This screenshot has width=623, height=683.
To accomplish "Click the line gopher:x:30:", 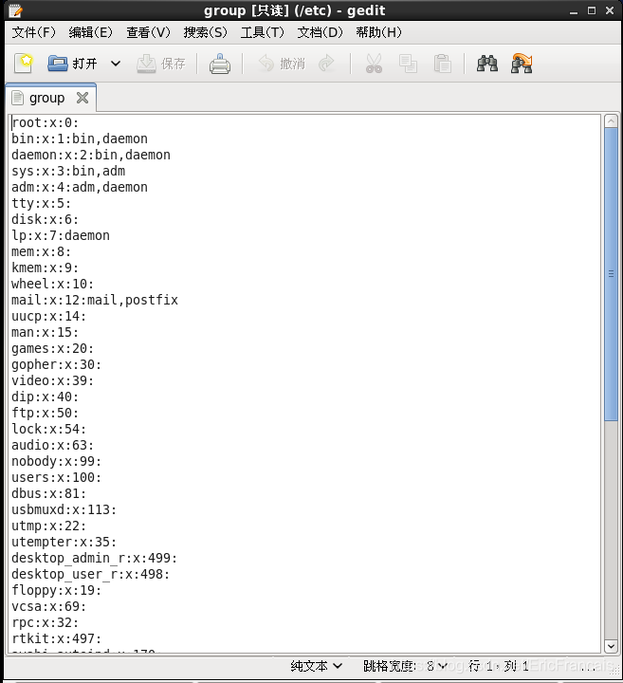I will [x=57, y=364].
